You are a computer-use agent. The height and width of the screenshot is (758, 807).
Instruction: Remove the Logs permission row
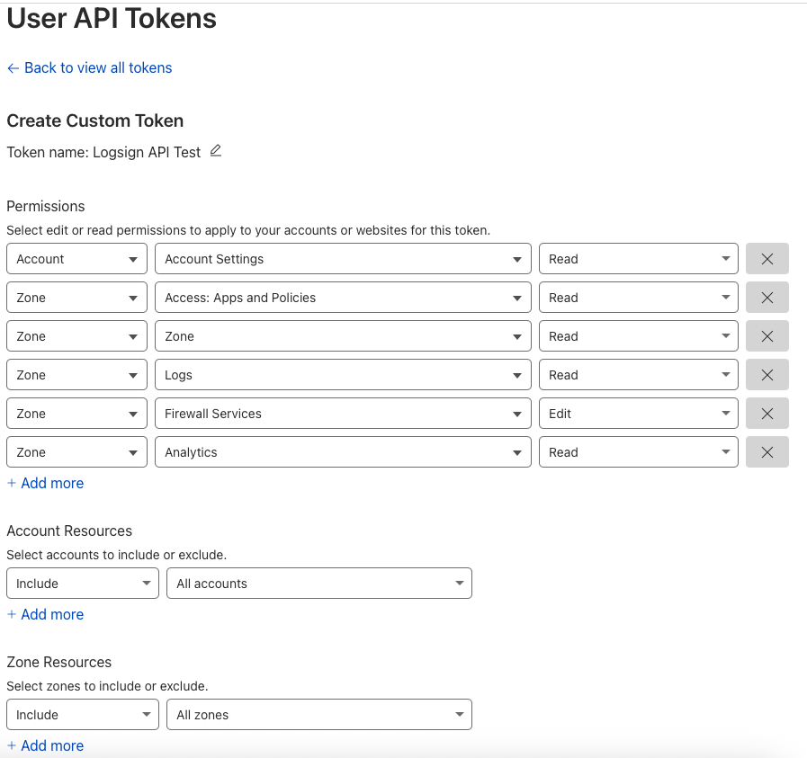click(x=767, y=374)
